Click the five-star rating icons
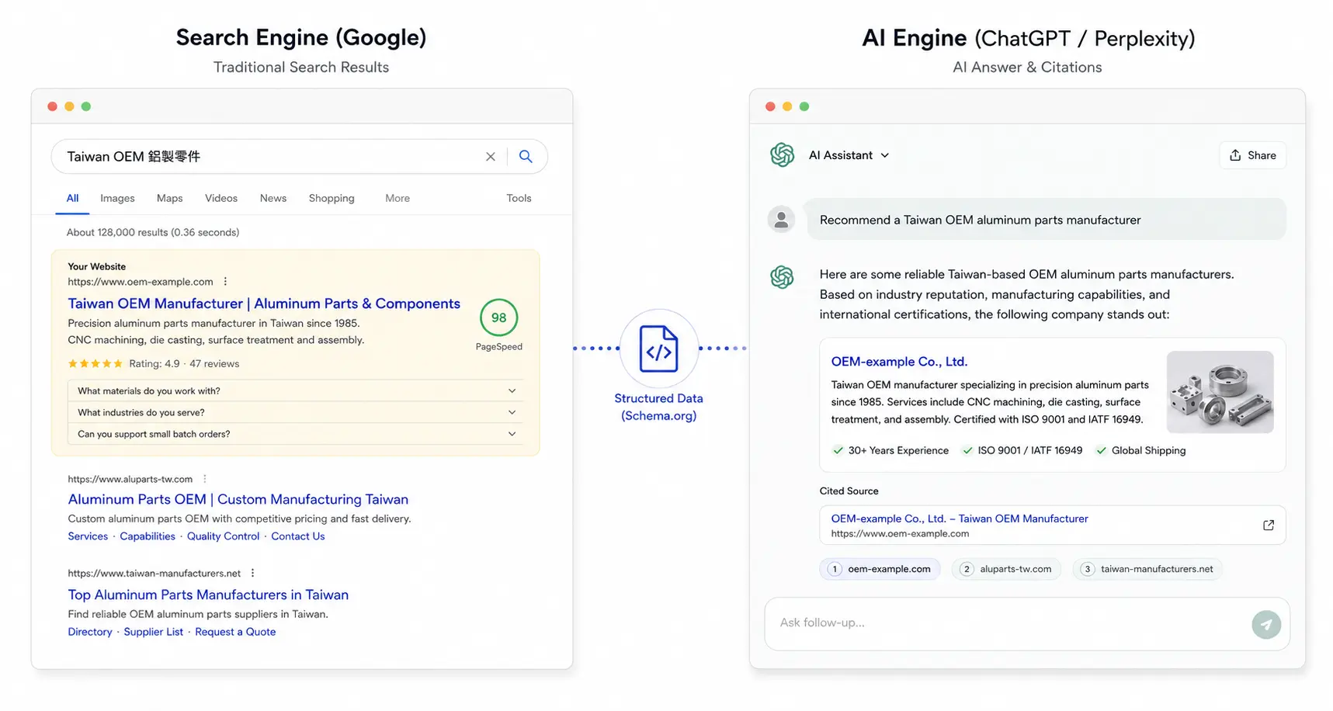 (x=95, y=363)
